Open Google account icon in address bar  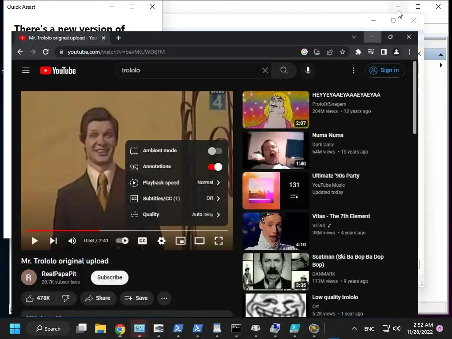coord(305,52)
